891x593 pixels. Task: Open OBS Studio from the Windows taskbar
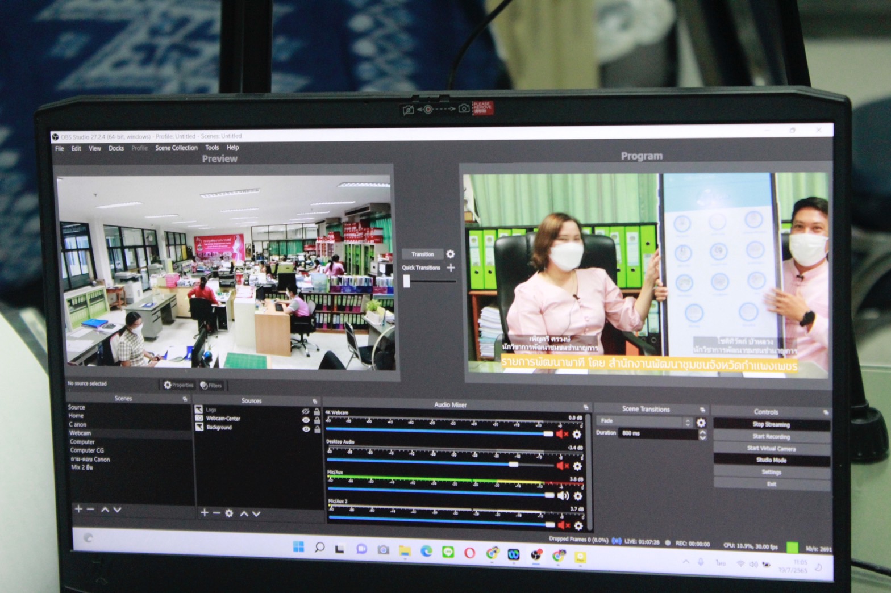(x=536, y=554)
